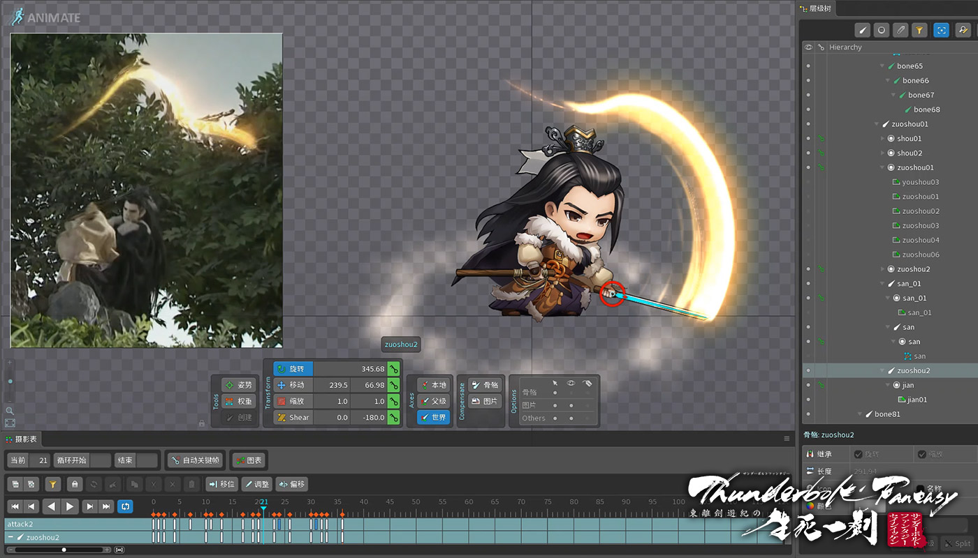978x558 pixels.
Task: Click the Auto Key (自动关键帧) button
Action: (x=195, y=460)
